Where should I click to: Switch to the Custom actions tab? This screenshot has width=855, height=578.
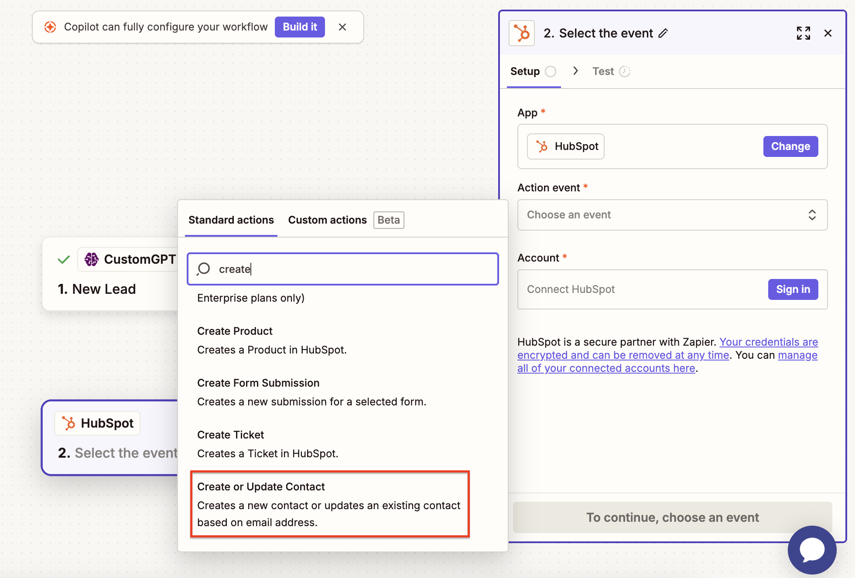coord(327,220)
